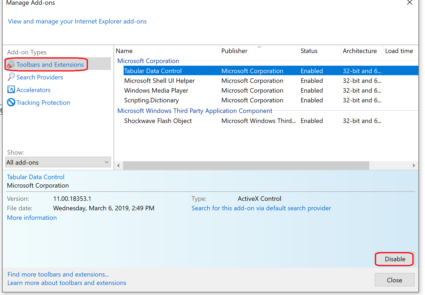Click publisher cell of Scripting.Dictionary row
The width and height of the screenshot is (425, 295).
252,100
